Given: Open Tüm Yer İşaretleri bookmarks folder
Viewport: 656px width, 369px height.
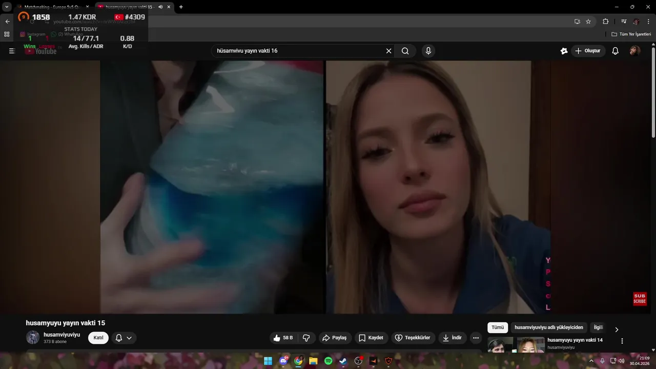Looking at the screenshot, I should pyautogui.click(x=631, y=34).
